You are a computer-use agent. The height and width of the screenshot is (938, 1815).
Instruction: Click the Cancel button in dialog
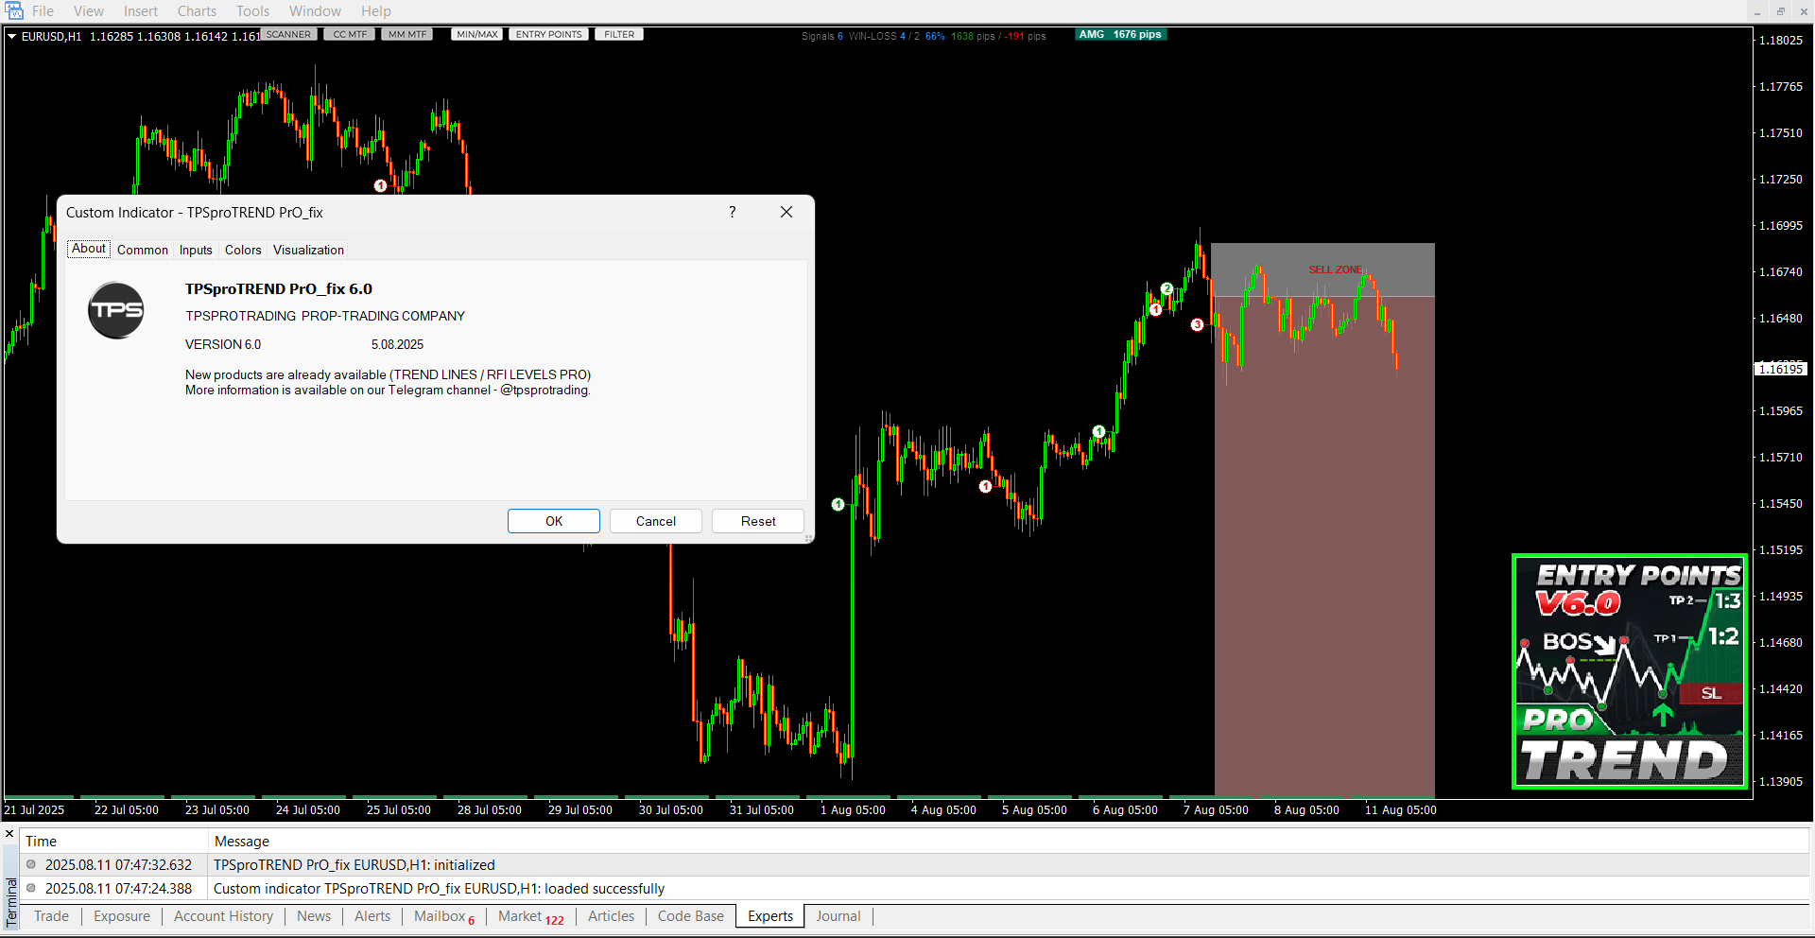tap(656, 521)
